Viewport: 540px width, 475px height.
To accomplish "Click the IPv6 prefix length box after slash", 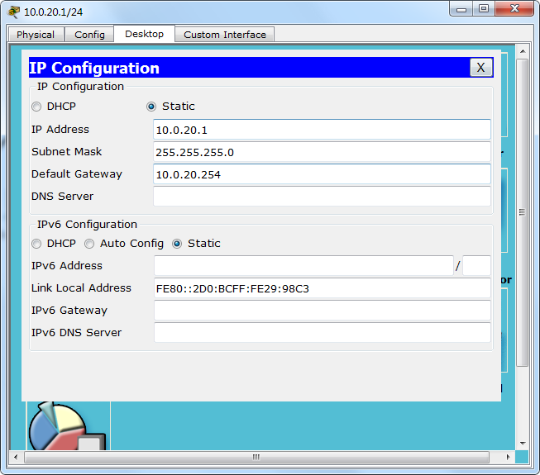I will [x=476, y=266].
